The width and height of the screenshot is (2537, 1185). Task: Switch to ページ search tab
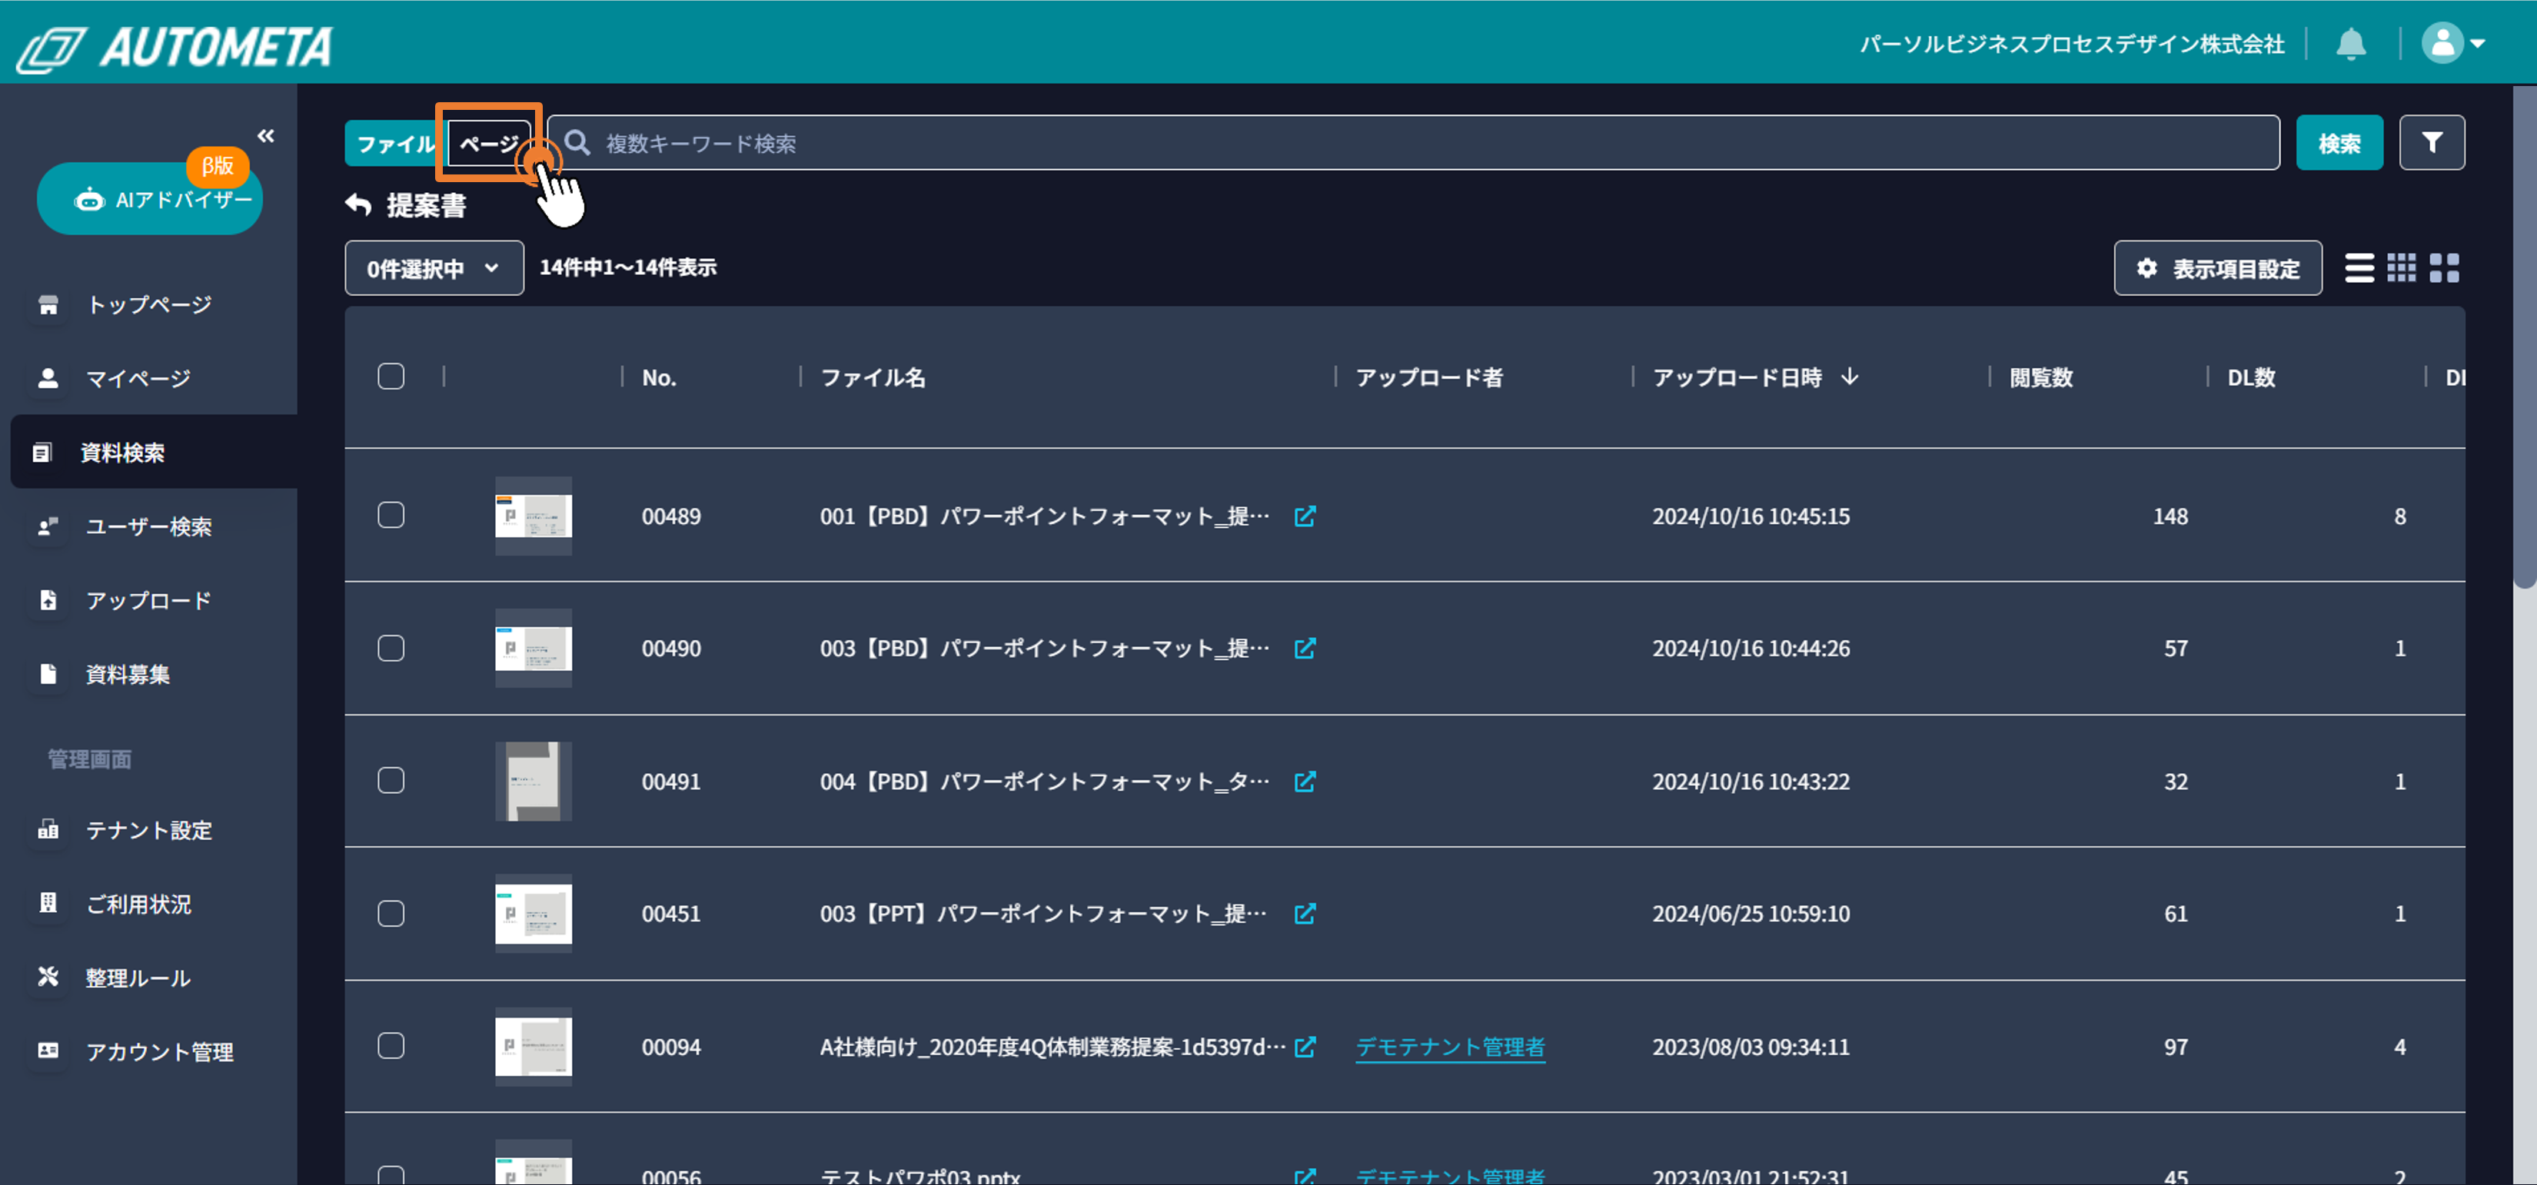tap(490, 144)
